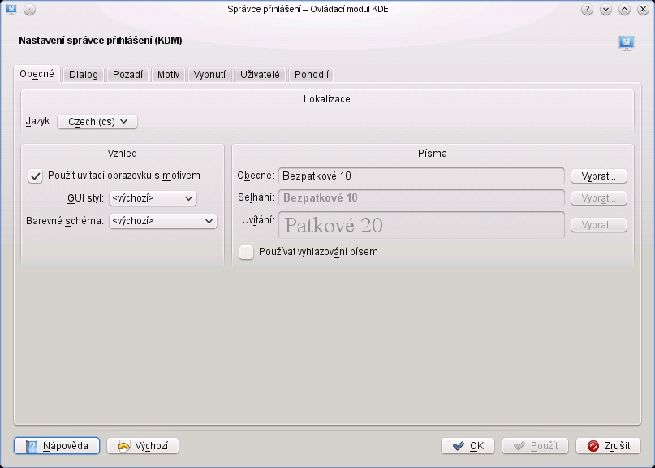Click the Nastavení správce přihlášení (KDM) heading
655x468 pixels.
(x=101, y=41)
